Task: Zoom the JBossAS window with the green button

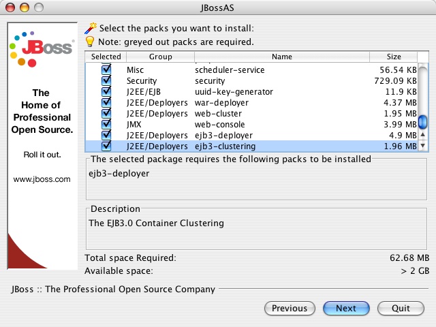Action: [x=37, y=6]
